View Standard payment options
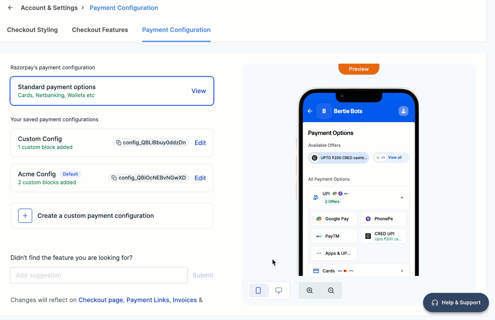 pos(199,91)
